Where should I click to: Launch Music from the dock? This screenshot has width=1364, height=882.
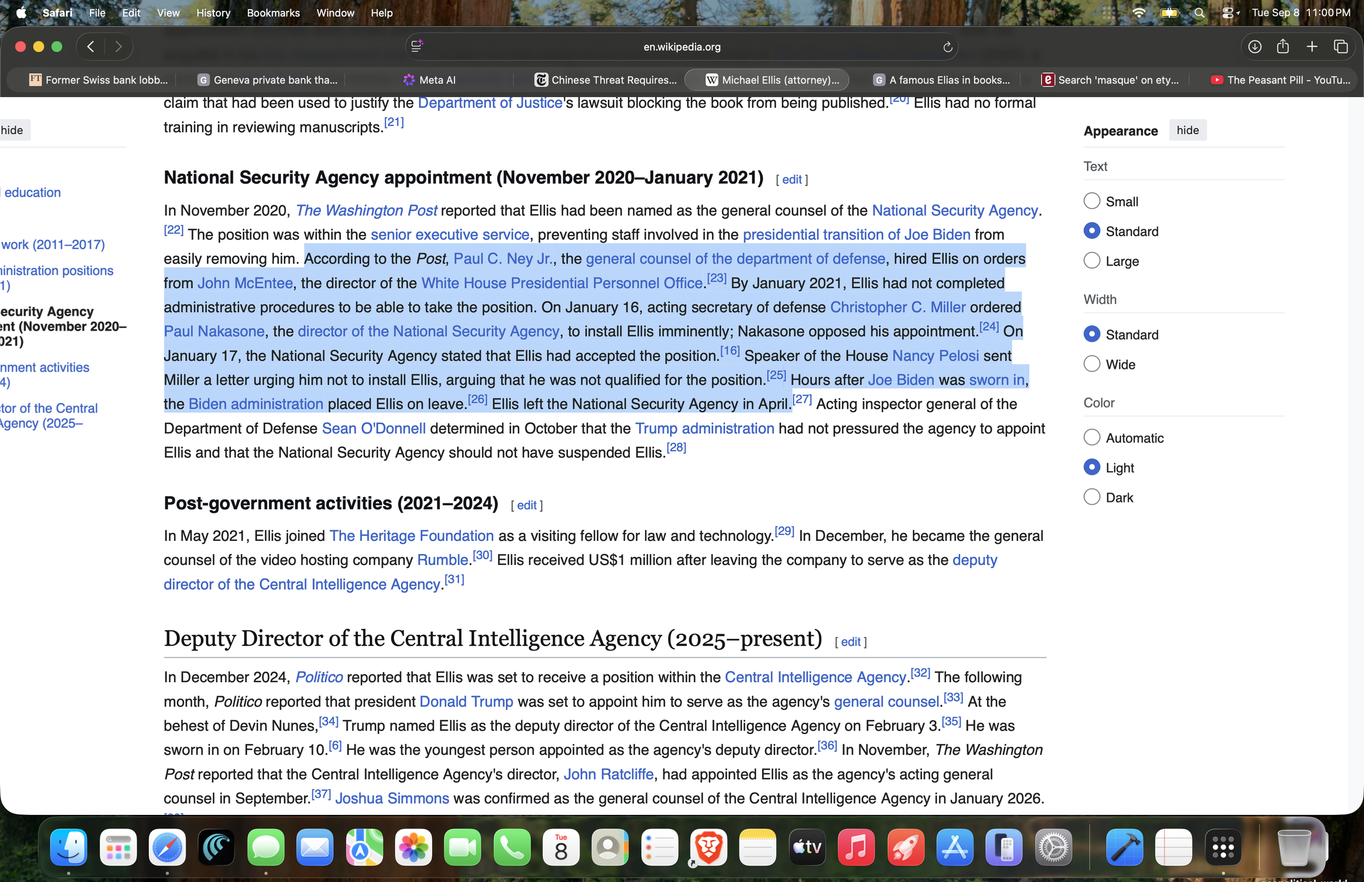[856, 847]
